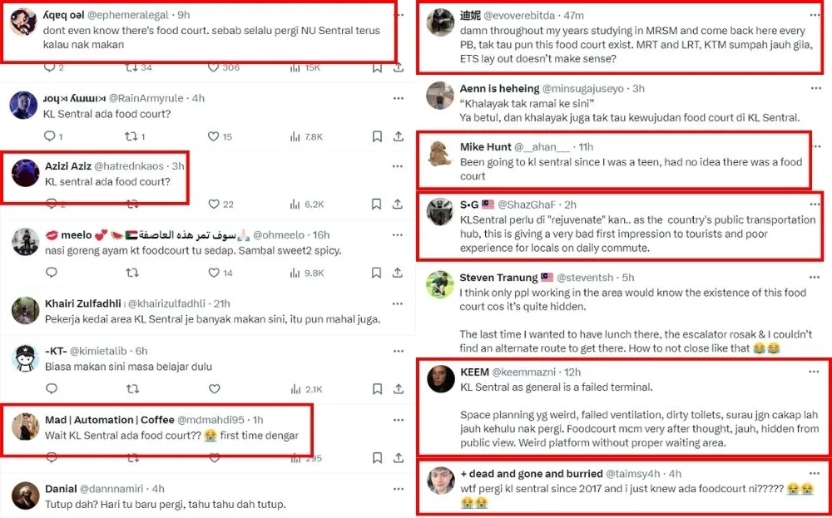
Task: Retweet meelo's nasi goreng ayam tweet
Action: click(131, 273)
